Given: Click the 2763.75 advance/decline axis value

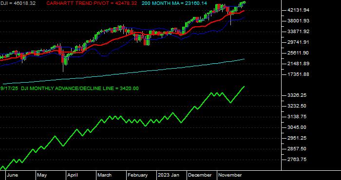Looking at the screenshot, I should point(298,160).
